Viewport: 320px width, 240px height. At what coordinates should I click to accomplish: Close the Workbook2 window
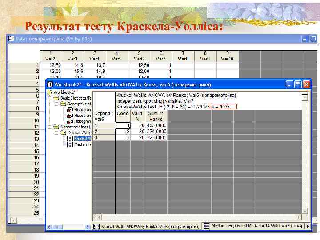coord(306,84)
